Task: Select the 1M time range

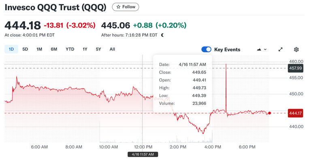Action: click(39, 49)
